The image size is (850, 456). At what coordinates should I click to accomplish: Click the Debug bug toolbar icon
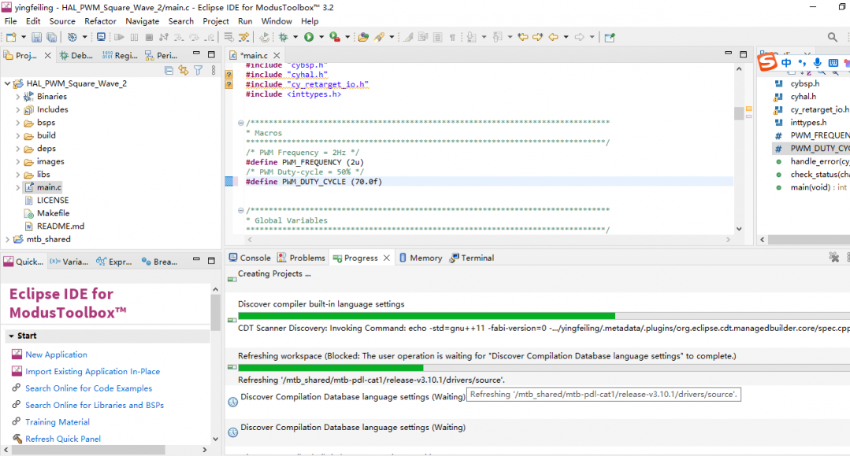(x=284, y=37)
